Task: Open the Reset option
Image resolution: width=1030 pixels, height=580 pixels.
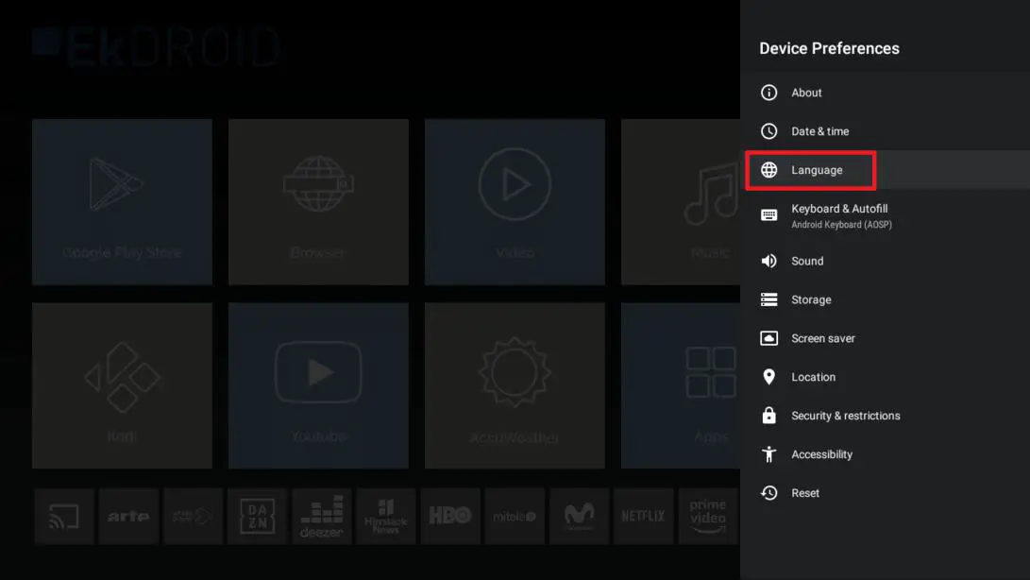Action: point(802,492)
